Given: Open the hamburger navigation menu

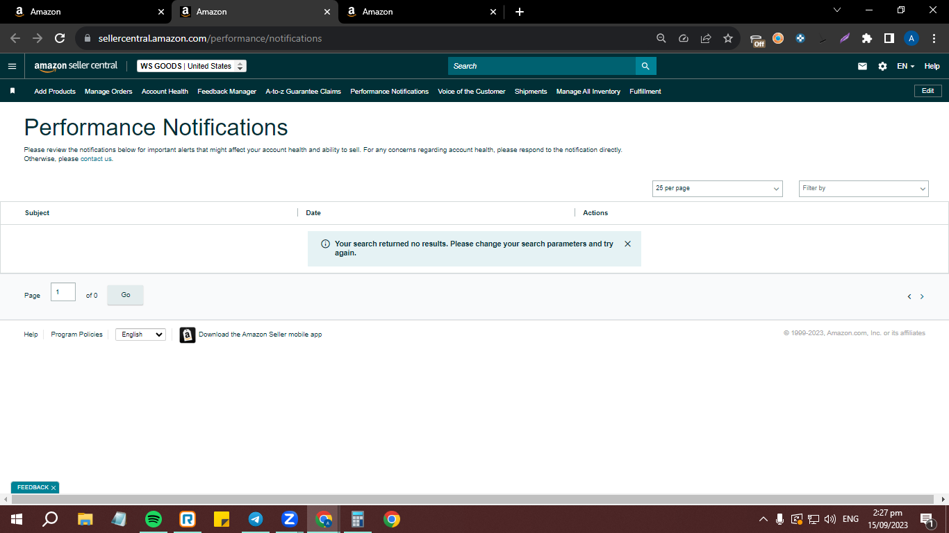Looking at the screenshot, I should click(x=12, y=66).
